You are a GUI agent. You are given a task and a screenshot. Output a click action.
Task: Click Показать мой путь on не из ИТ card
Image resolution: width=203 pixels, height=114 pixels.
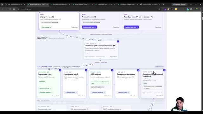[x=131, y=27]
